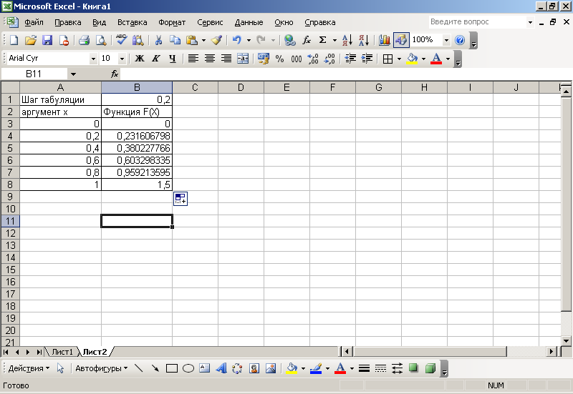This screenshot has width=573, height=394.
Task: Toggle bold Ж formatting
Action: pos(139,59)
